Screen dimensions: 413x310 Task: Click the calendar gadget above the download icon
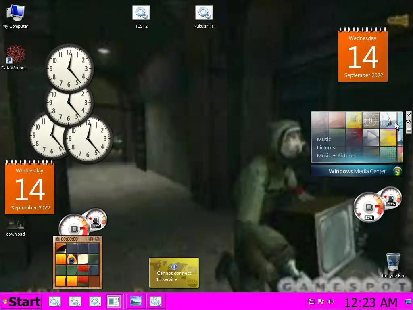(x=29, y=187)
